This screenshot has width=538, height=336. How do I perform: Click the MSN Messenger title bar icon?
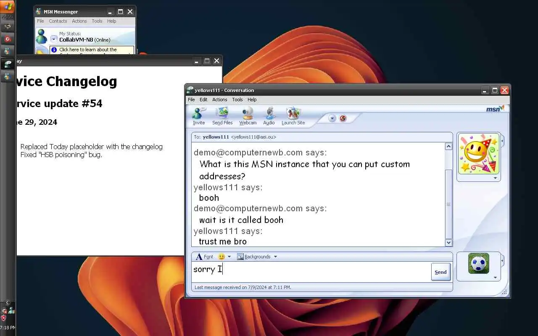tap(39, 12)
